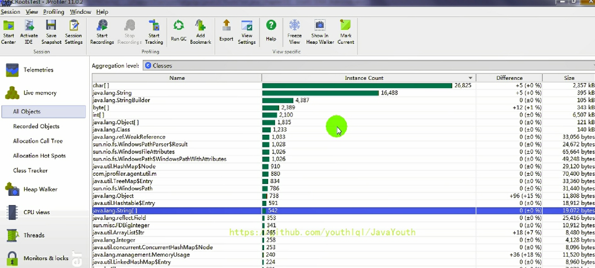Screen dimensions: 595x268
Task: Save a snapshot via Save Snapshot icon
Action: click(51, 32)
